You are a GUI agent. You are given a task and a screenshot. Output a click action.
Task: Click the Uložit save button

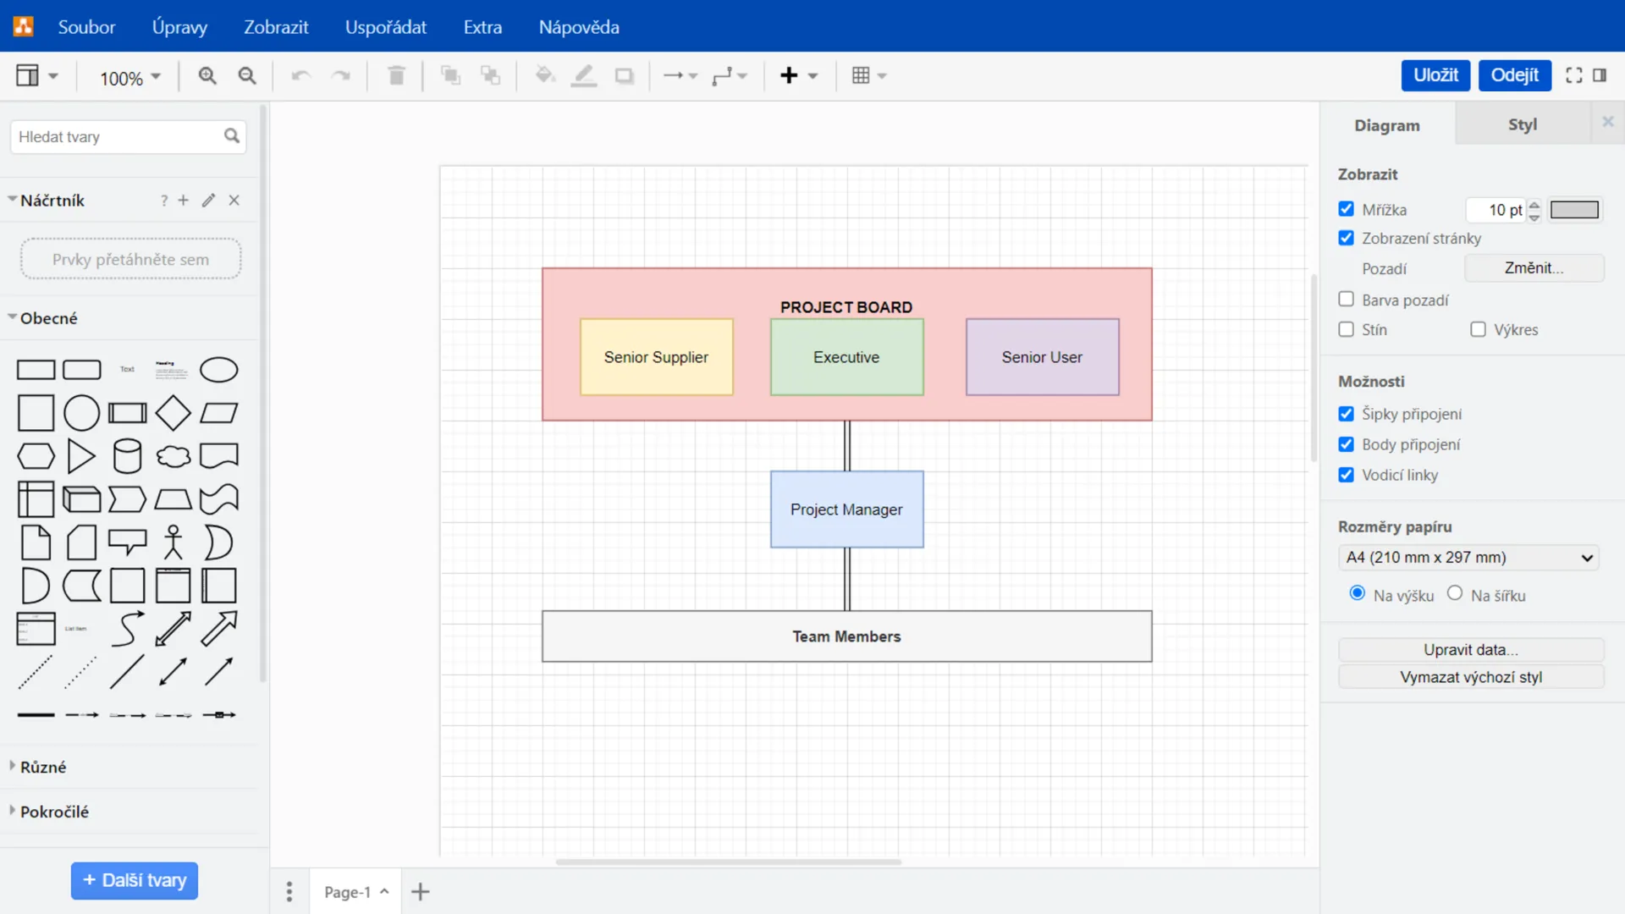(1435, 75)
